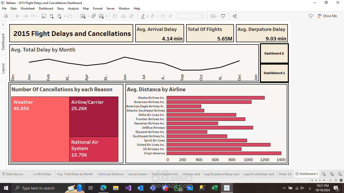
Task: Click the Undo back arrow
Action: click(x=17, y=16)
